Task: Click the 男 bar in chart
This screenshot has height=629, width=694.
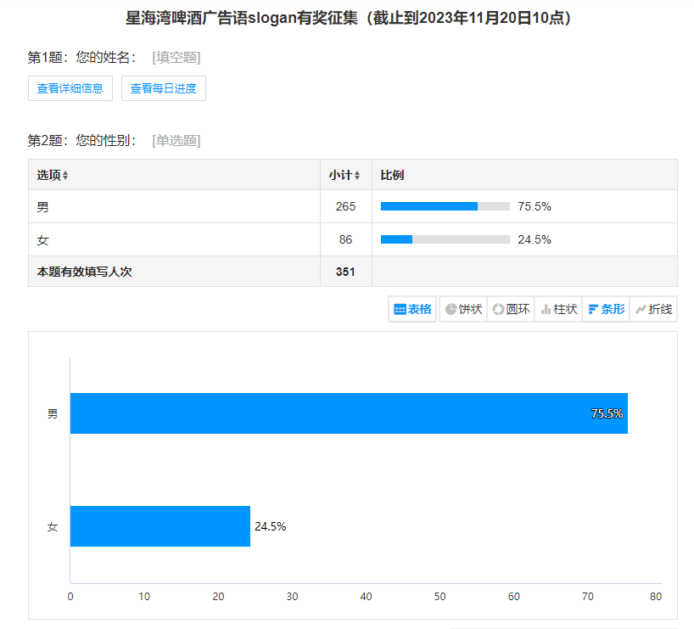Action: [349, 413]
